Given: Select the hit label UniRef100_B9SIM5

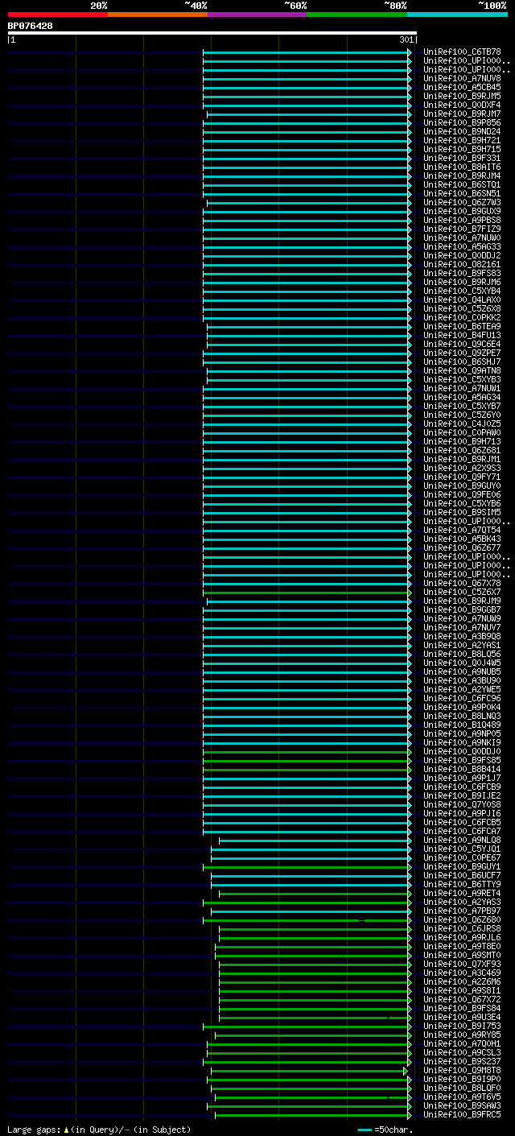Looking at the screenshot, I should click(x=462, y=513).
